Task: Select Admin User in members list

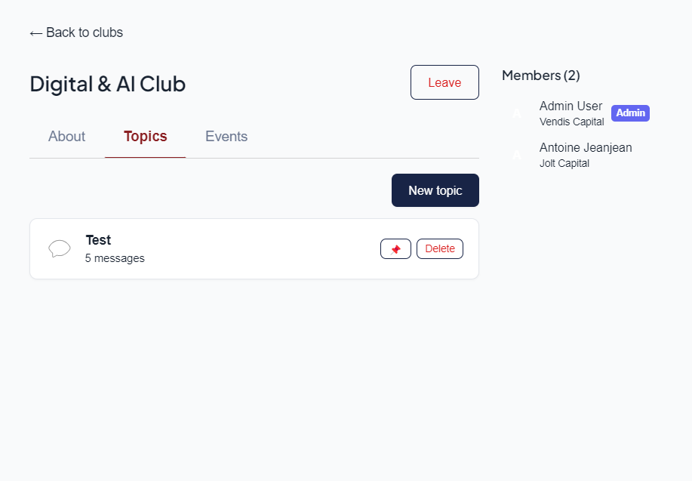Action: (x=571, y=106)
